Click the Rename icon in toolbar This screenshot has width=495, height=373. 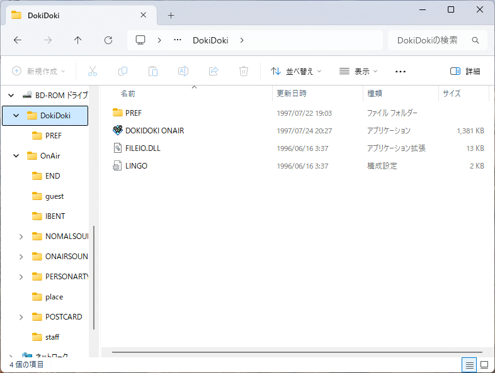tap(183, 71)
